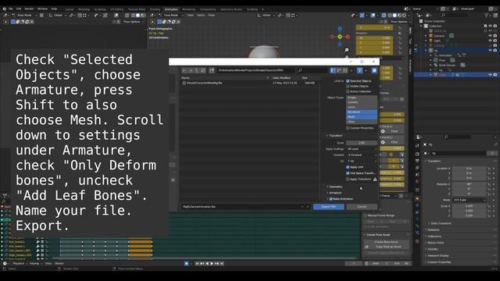500x281 pixels.
Task: Create new directory in file browser
Action: coord(212,70)
